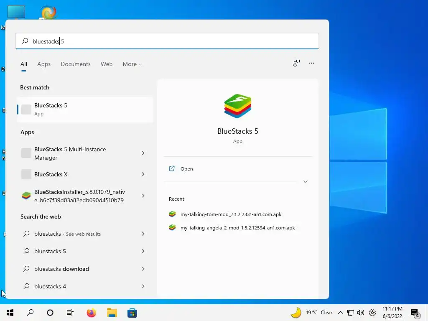Open the Windows Start menu
The width and height of the screenshot is (428, 321).
(10, 313)
